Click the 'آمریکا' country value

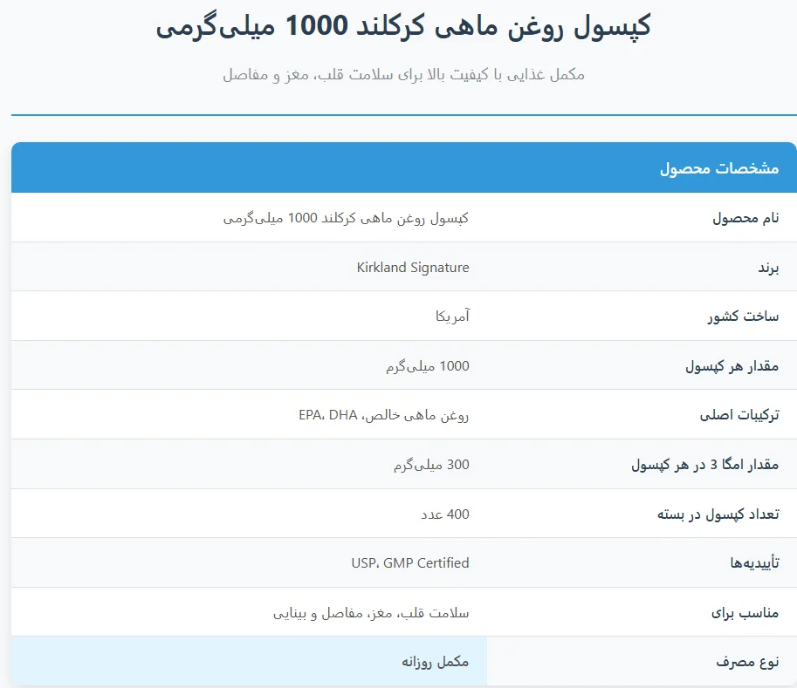tap(452, 317)
